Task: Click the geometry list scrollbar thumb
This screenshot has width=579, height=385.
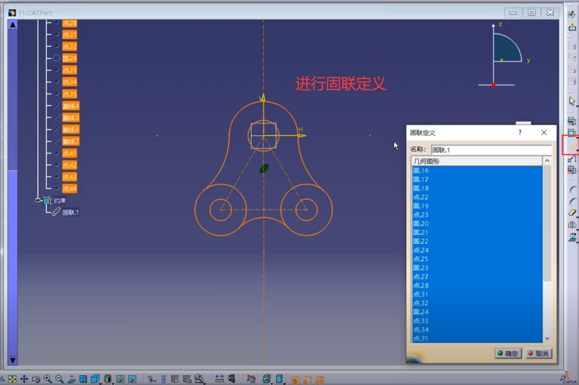Action: pos(547,223)
